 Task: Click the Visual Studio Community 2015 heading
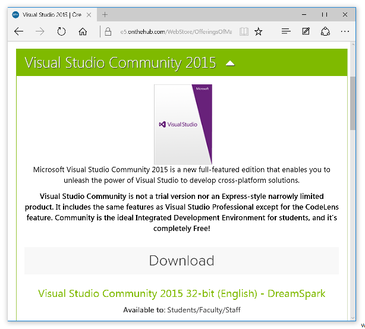point(120,62)
